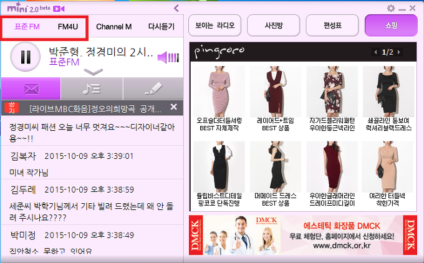Click the message by 김복자
Viewport: 424px width, 263px height.
[92, 163]
